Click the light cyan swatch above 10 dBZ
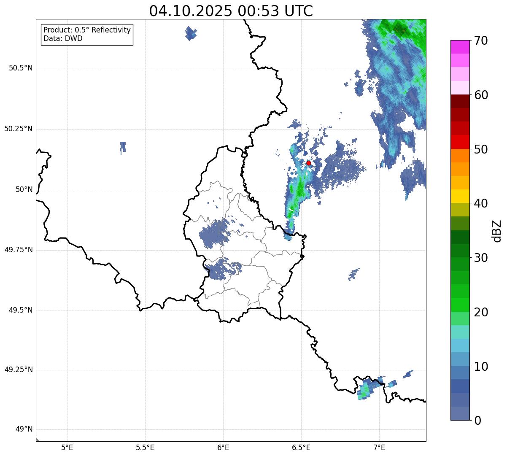 460,345
